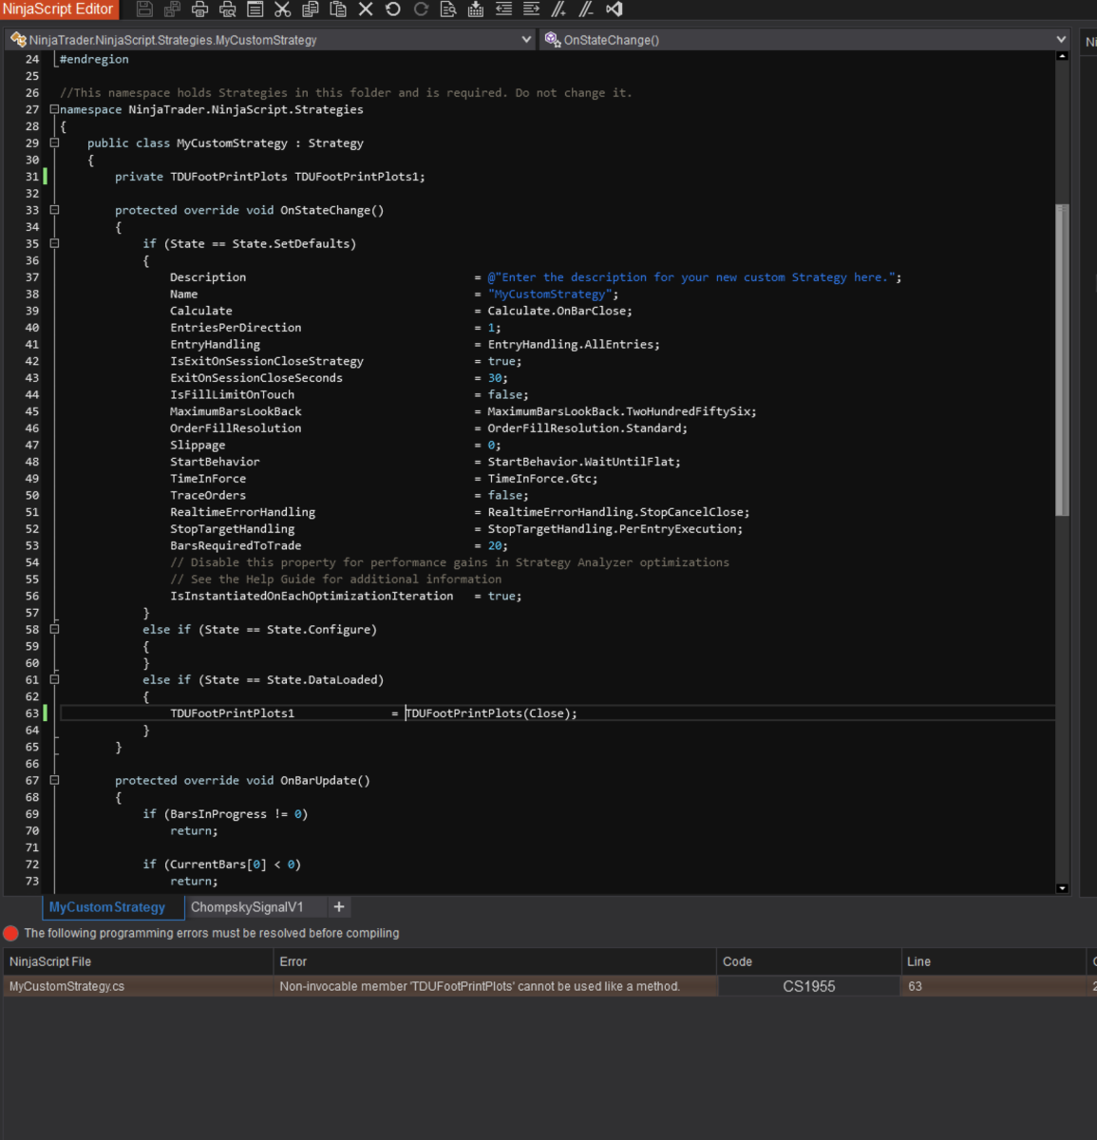
Task: Collapse the State.Configure block at line 58
Action: [x=54, y=629]
